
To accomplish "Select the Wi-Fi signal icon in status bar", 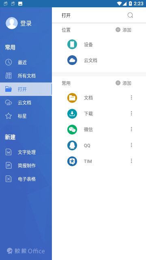I will [x=119, y=4].
